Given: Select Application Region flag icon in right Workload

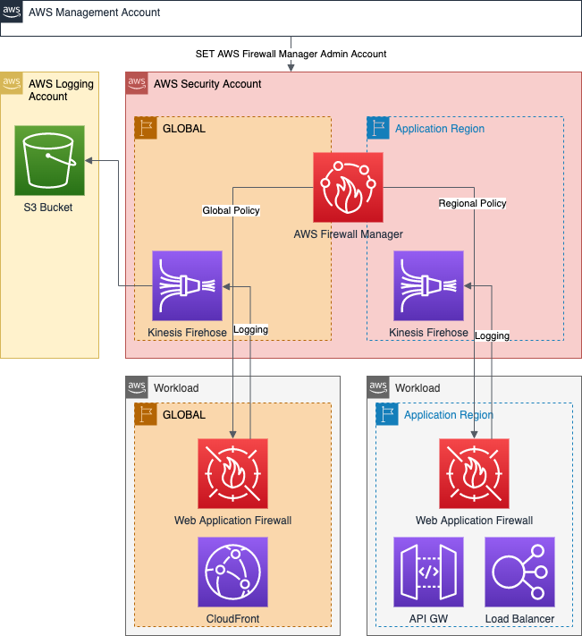Looking at the screenshot, I should point(387,414).
